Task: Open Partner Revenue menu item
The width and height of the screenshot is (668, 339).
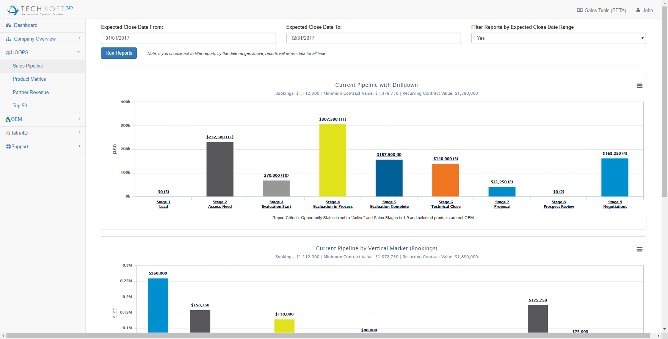Action: pyautogui.click(x=31, y=93)
